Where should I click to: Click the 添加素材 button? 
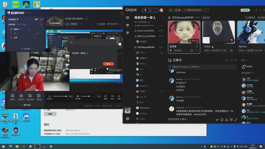(26, 49)
